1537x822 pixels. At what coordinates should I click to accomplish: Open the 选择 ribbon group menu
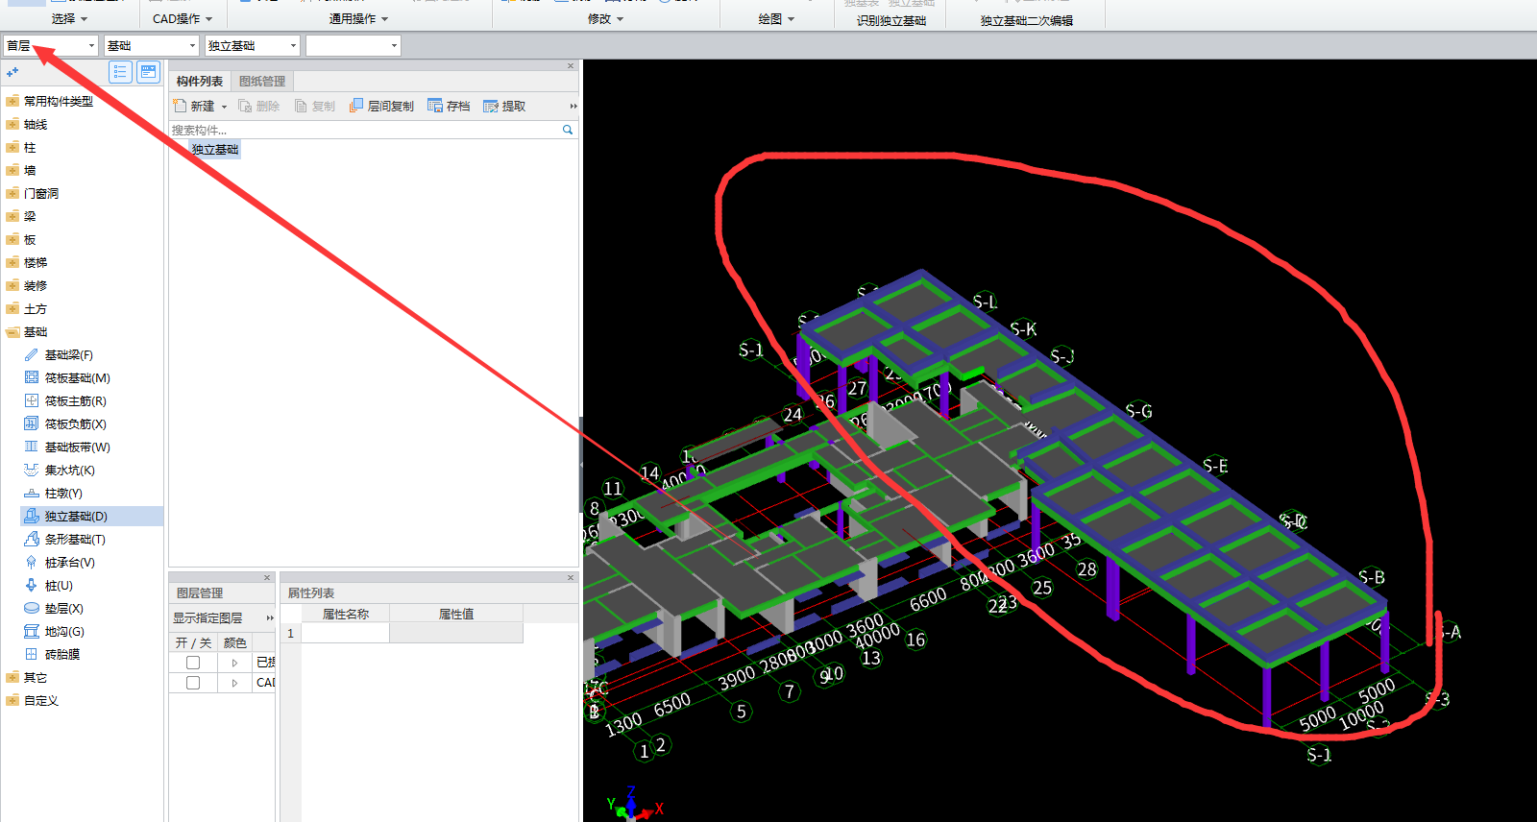tap(69, 18)
